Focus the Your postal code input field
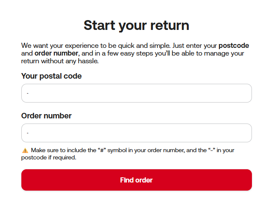272x206 pixels. click(136, 93)
